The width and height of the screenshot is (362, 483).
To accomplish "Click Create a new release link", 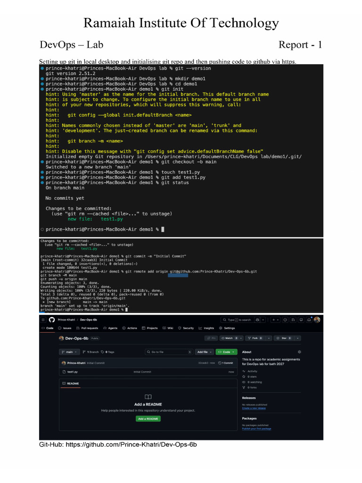I will (254, 408).
